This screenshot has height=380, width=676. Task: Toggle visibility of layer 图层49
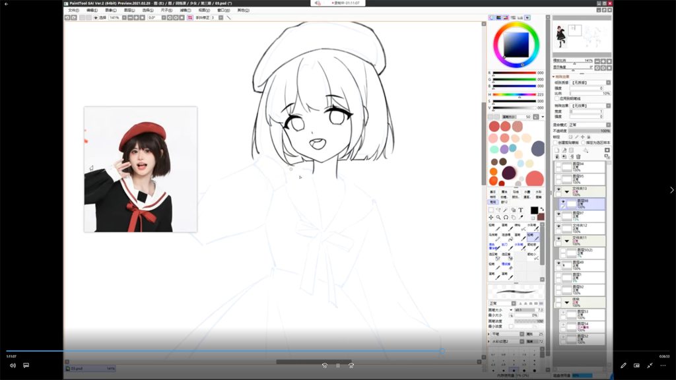(558, 264)
